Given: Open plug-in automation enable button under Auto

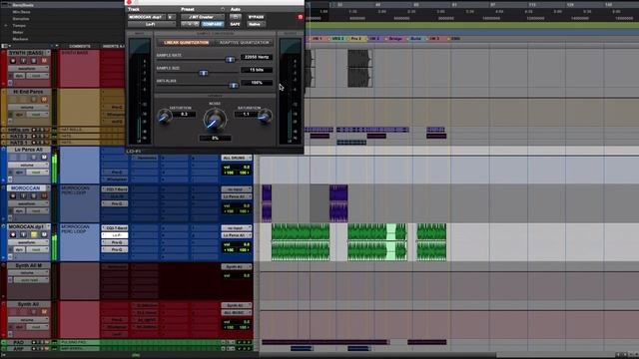Looking at the screenshot, I should [x=236, y=17].
